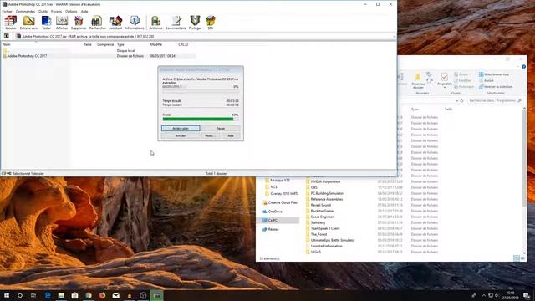Open the WinRAR archive path dropdown

click(x=394, y=36)
